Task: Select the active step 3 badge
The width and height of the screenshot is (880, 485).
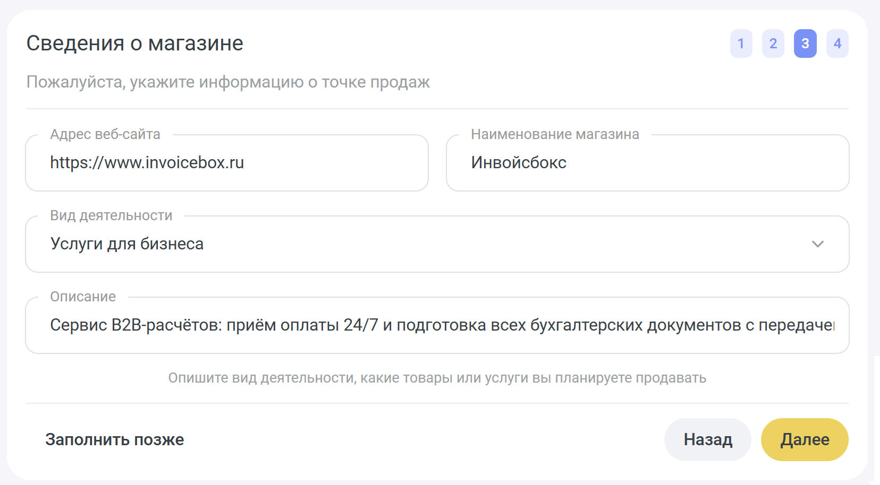Action: [x=805, y=44]
